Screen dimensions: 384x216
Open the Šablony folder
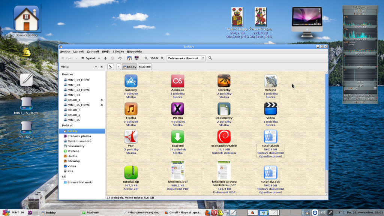point(131,81)
